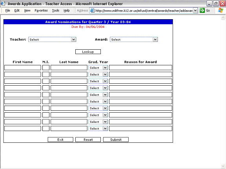Viewport: 226px width, 169px height.
Task: Open the Tools menu
Action: tap(56, 11)
